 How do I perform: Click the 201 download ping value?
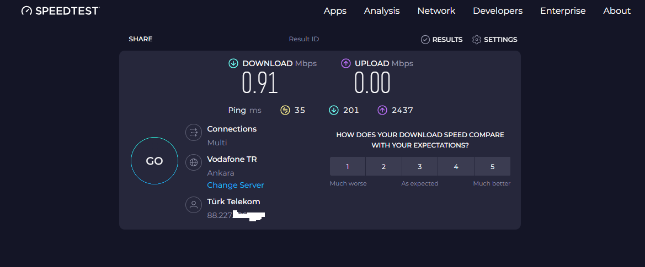(x=351, y=110)
